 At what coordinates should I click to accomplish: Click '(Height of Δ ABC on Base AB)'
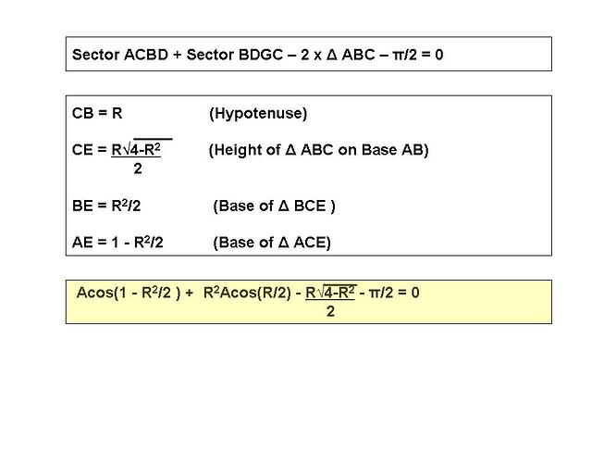click(x=318, y=150)
